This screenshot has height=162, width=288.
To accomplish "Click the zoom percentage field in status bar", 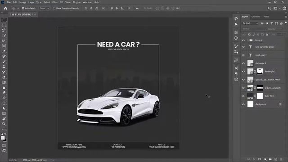I will 13,160.
